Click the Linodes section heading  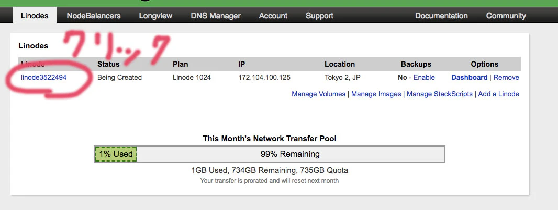[33, 46]
